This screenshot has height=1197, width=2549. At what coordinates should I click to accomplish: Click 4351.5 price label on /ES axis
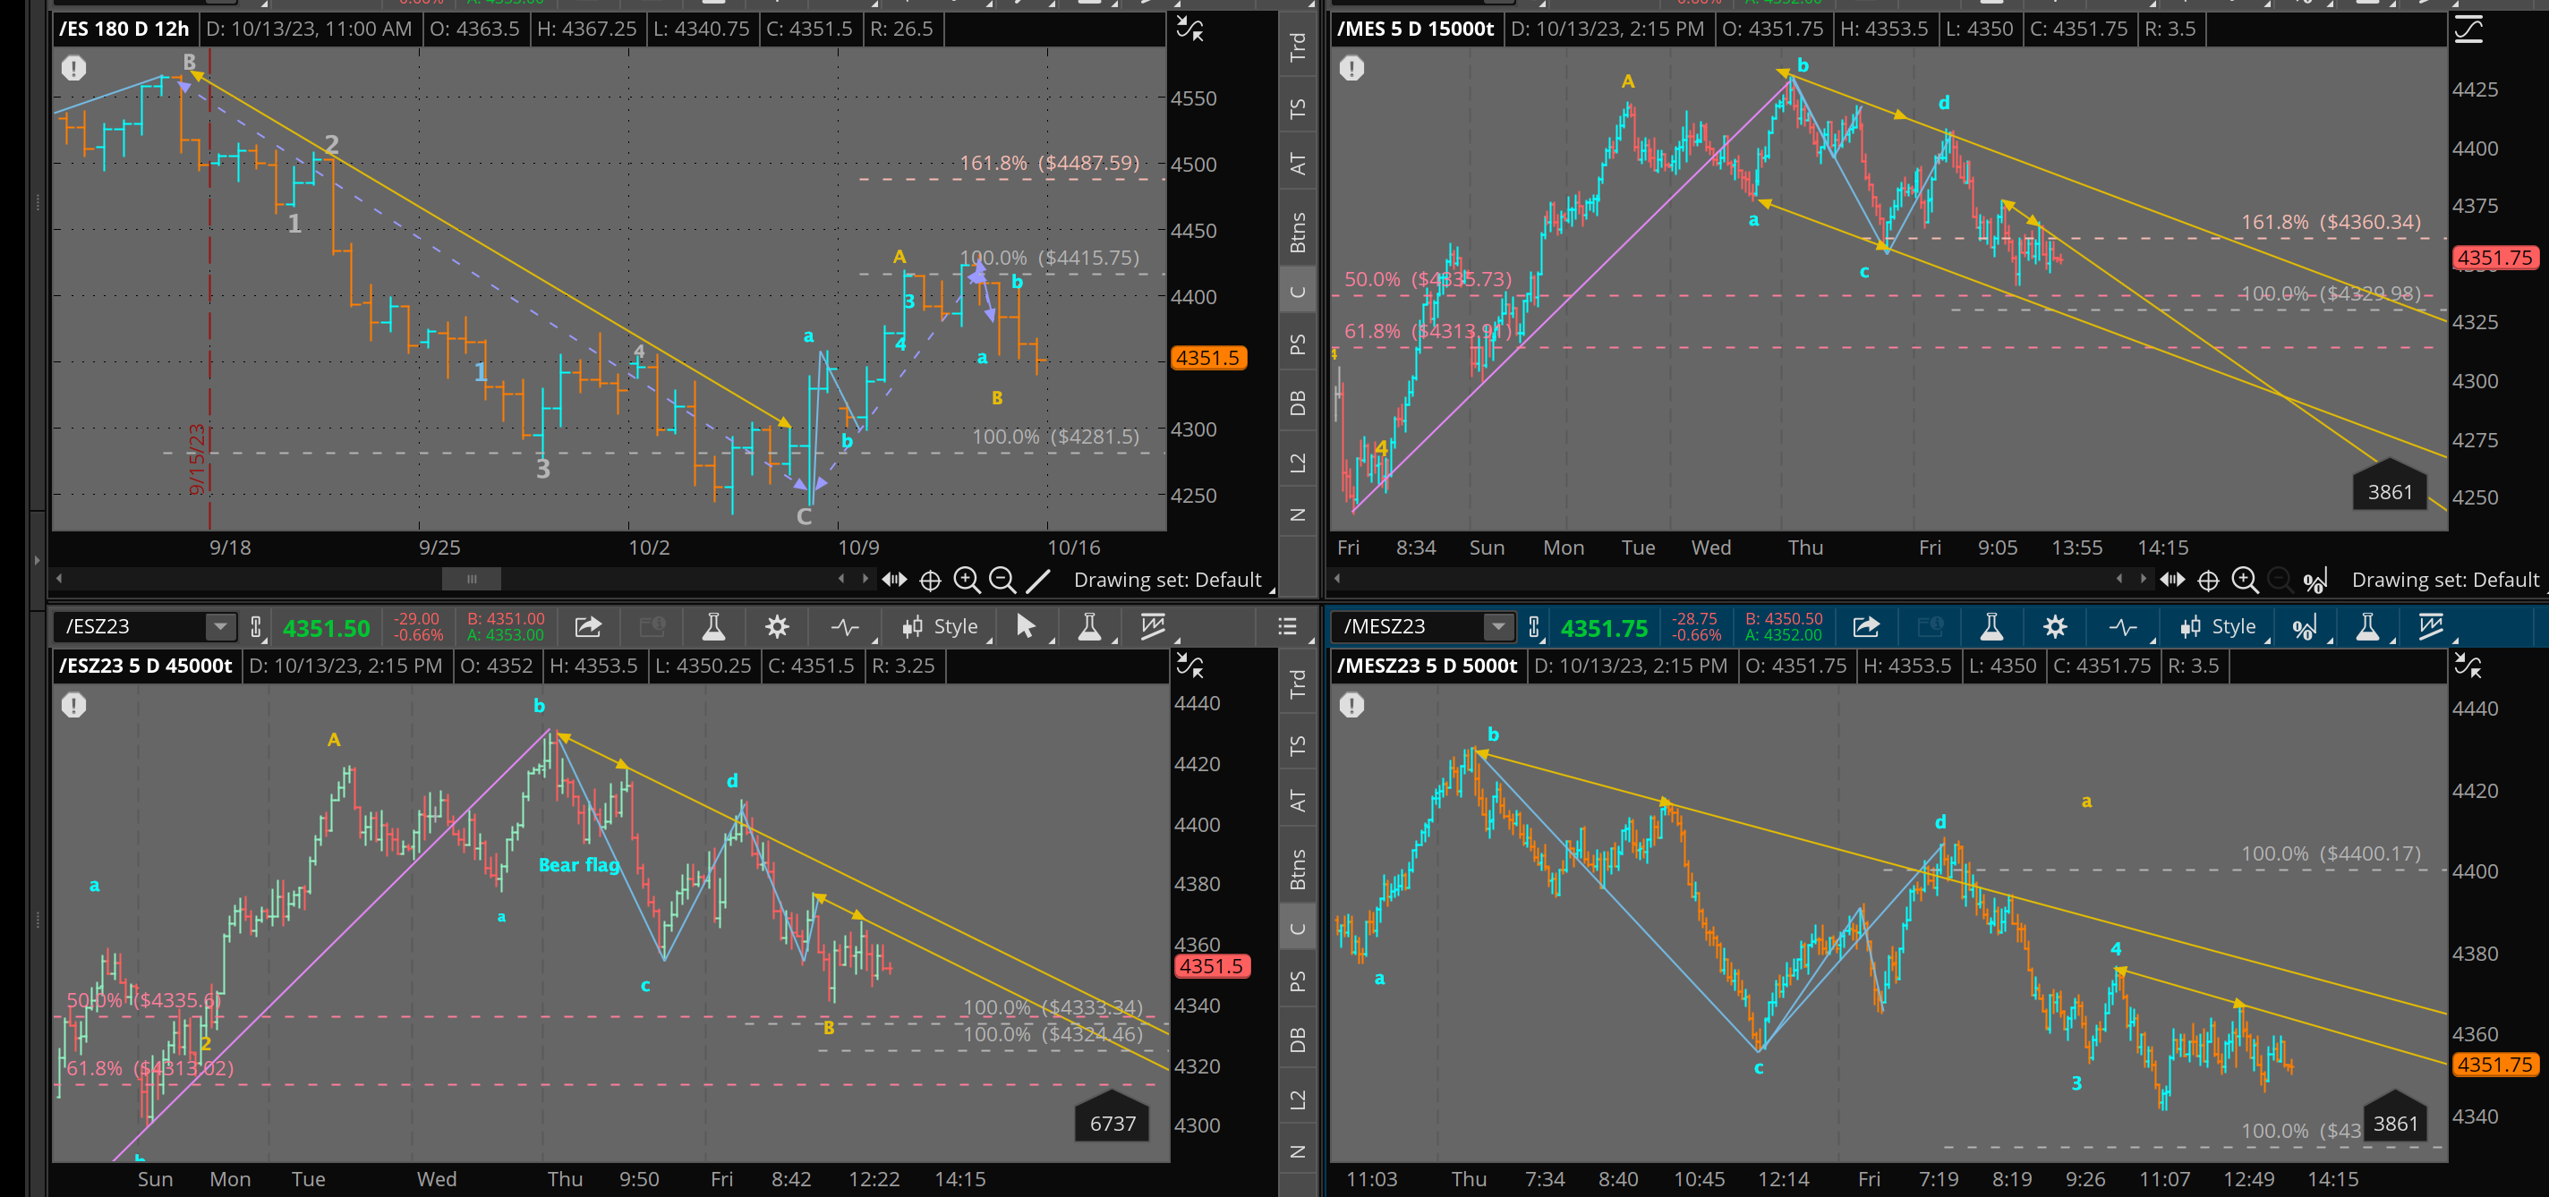tap(1207, 358)
